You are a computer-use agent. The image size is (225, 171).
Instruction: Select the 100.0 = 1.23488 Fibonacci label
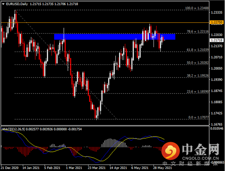[x=197, y=8]
